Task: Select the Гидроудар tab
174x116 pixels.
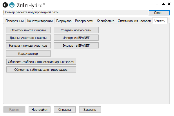Action: [64, 21]
